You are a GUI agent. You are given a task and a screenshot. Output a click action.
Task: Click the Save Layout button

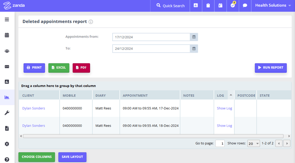[72, 157]
